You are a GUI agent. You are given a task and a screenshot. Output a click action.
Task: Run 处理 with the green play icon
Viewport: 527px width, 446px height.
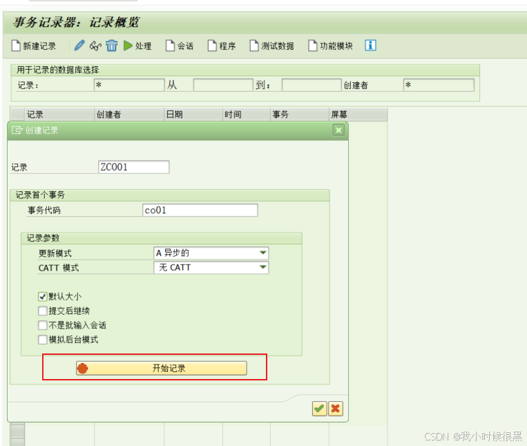(x=137, y=46)
